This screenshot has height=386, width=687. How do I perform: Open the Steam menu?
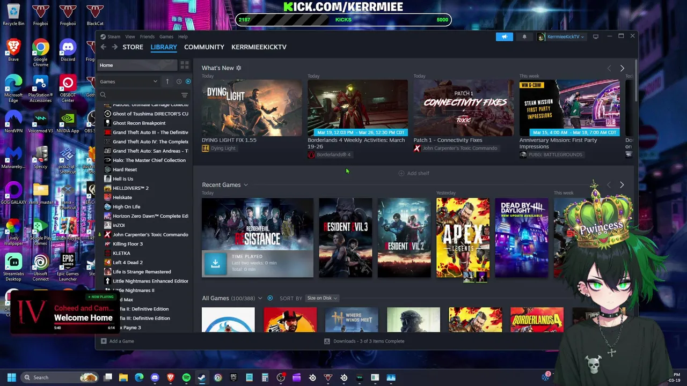click(x=111, y=36)
